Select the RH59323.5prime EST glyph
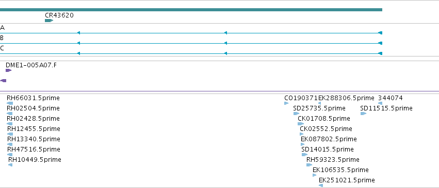The image size is (439, 188). click(310, 165)
